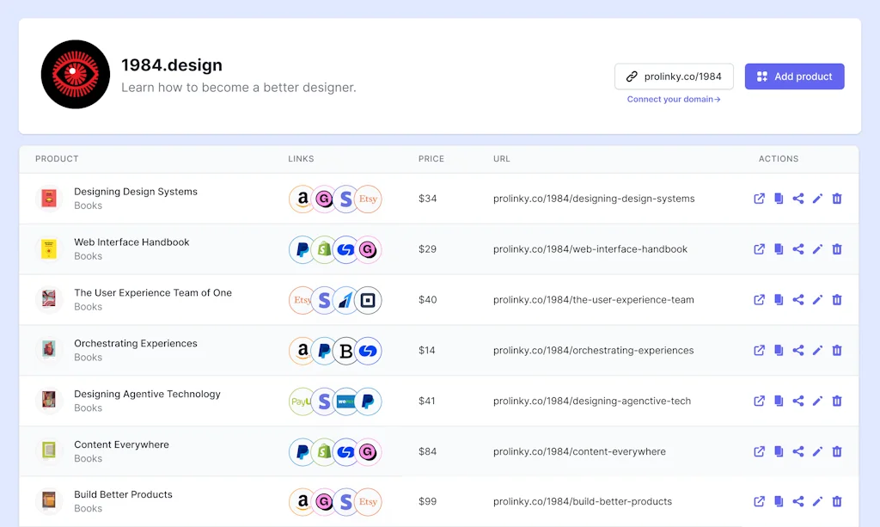Copy the link for Web Interface Handbook
880x527 pixels.
779,249
